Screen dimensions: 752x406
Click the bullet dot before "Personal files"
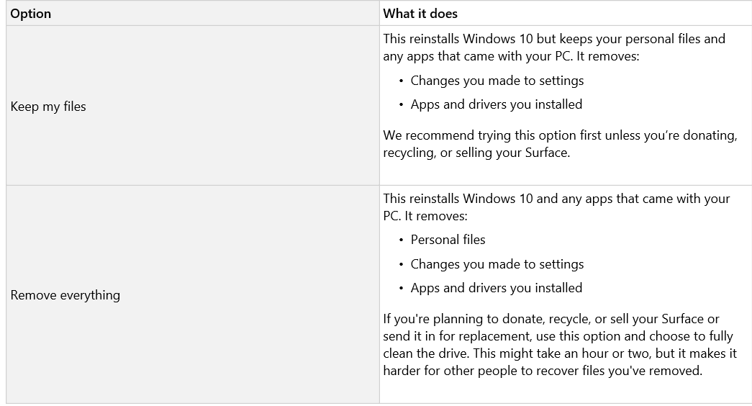[401, 240]
